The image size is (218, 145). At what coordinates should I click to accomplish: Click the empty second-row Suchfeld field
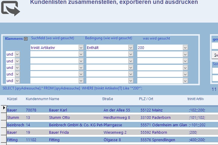click(54, 54)
